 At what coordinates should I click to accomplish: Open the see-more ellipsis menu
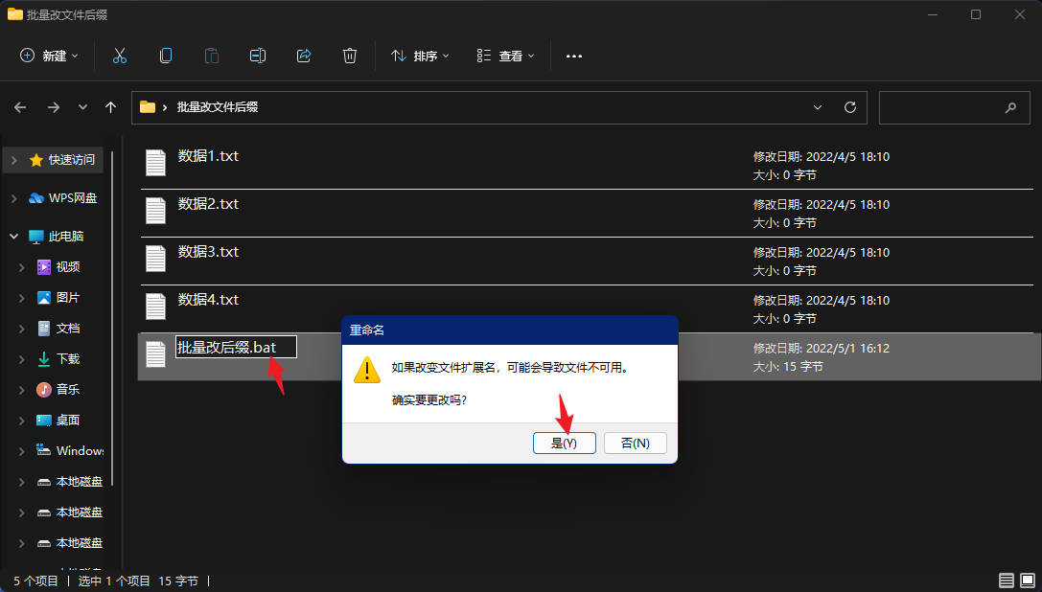point(573,56)
